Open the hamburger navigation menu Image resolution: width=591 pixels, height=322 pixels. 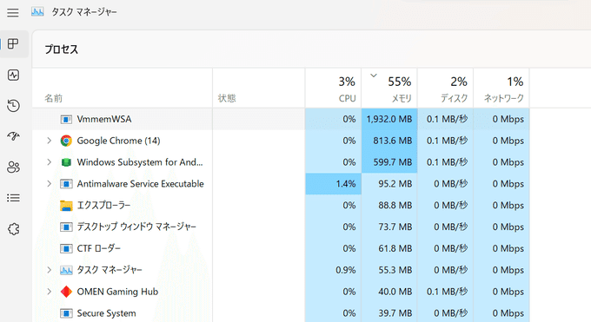tap(13, 12)
